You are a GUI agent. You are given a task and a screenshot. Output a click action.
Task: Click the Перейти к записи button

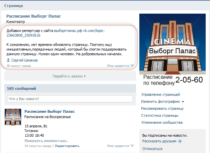click(x=70, y=76)
